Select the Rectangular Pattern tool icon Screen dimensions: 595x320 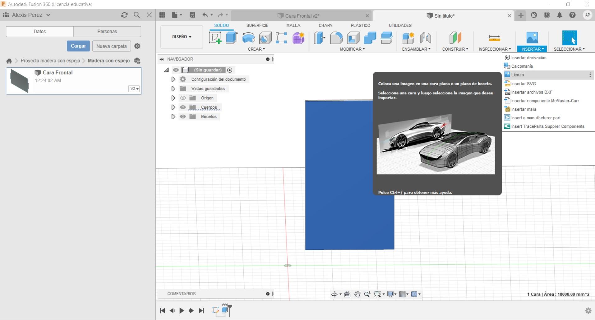(x=281, y=38)
